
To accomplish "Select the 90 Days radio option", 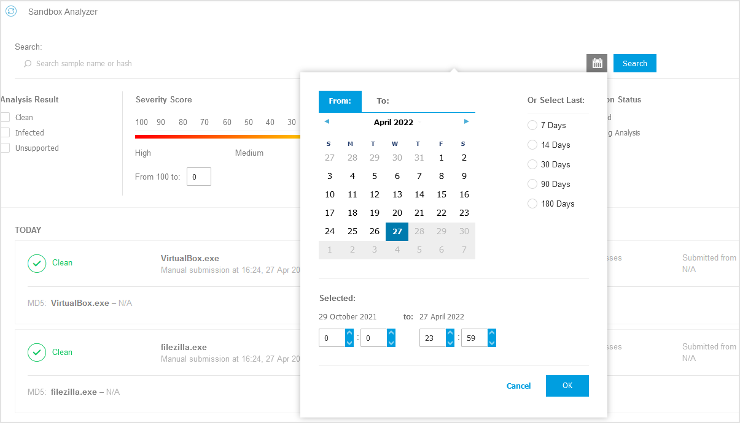I will [x=532, y=184].
